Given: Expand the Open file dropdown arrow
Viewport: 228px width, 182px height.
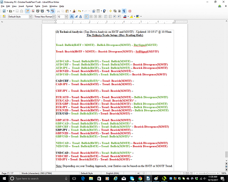Looking at the screenshot, I should 13,11.
